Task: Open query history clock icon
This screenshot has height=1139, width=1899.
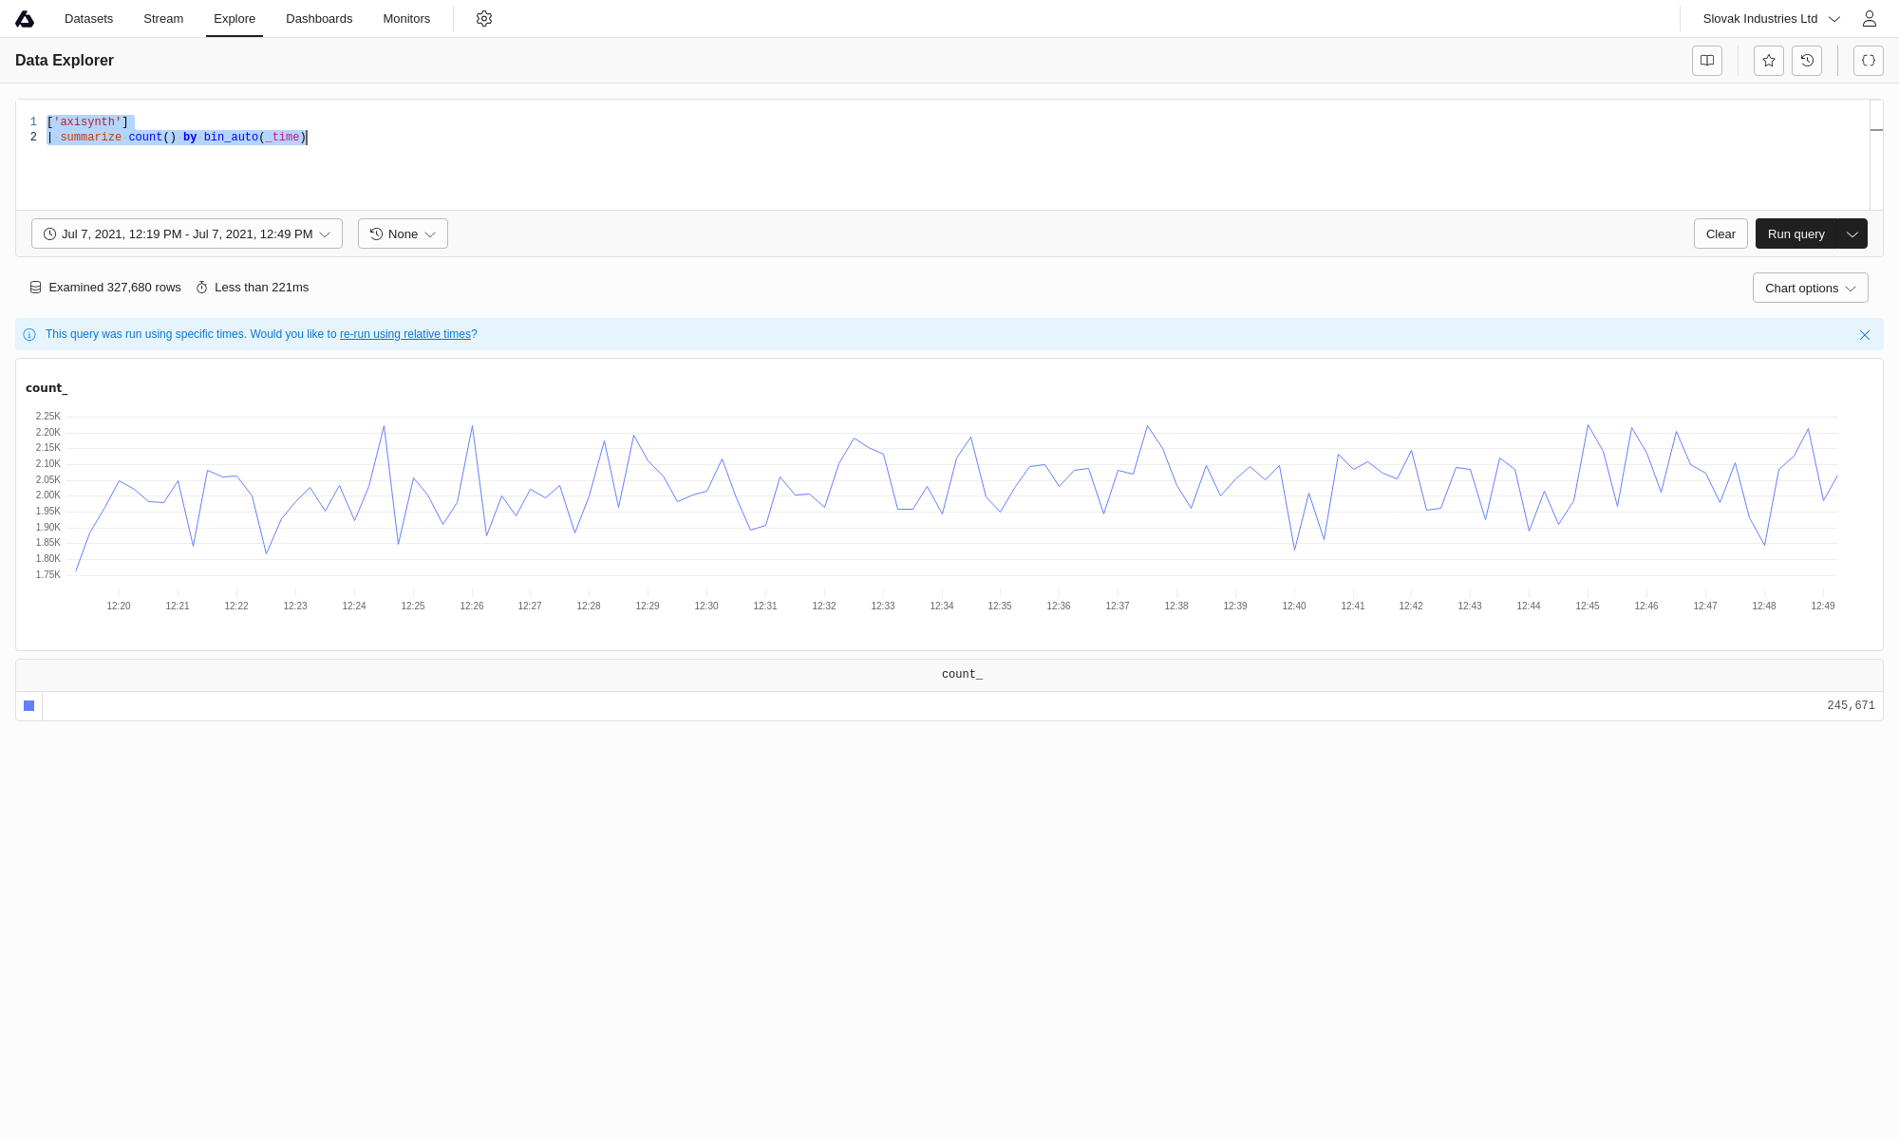Action: coord(1807,61)
